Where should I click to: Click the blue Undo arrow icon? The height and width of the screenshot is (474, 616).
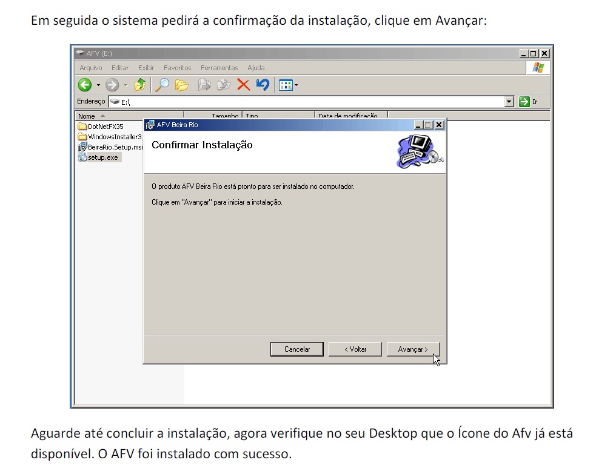pos(263,85)
